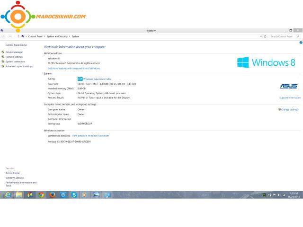
Task: Go back with the navigation arrow
Action: tap(3, 36)
